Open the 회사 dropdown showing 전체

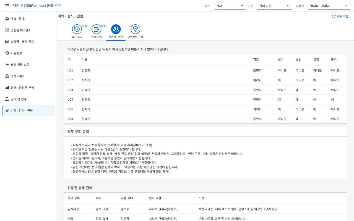[230, 6]
